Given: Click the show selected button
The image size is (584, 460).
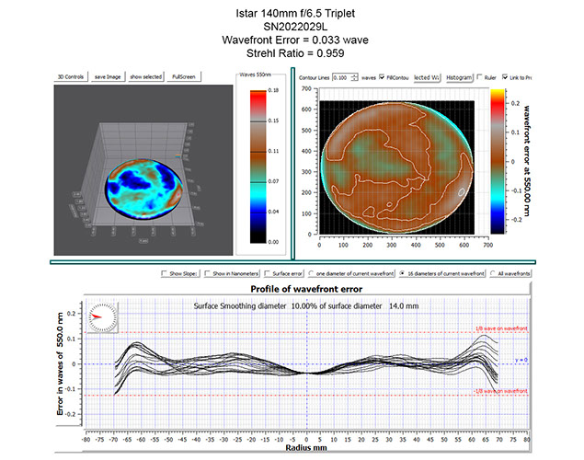Looking at the screenshot, I should point(146,77).
